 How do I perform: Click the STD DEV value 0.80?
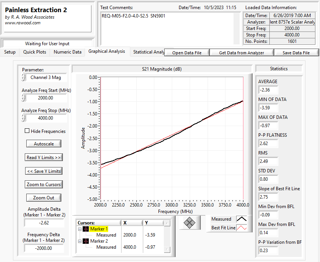tap(268, 179)
